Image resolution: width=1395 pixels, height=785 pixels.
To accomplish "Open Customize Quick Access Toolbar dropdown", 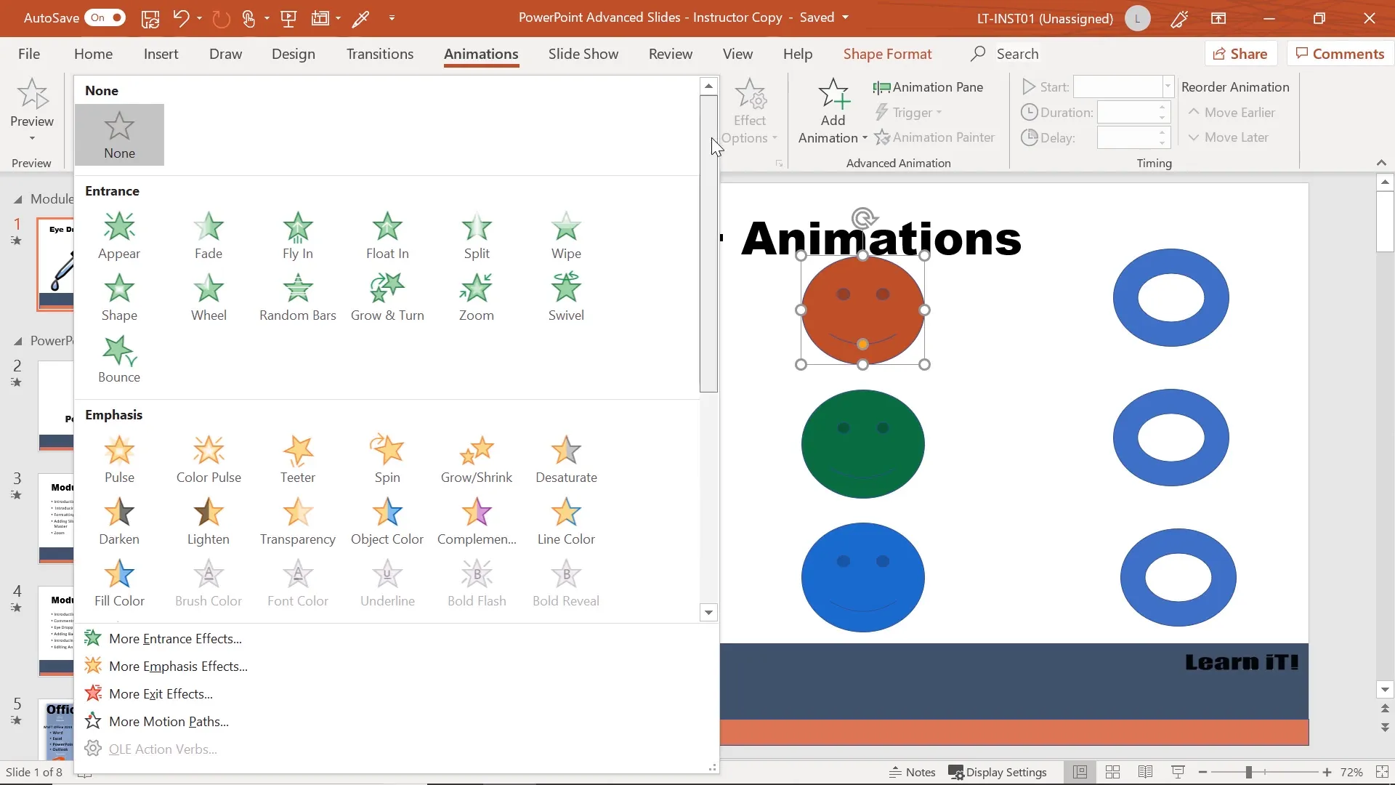I will pyautogui.click(x=392, y=18).
